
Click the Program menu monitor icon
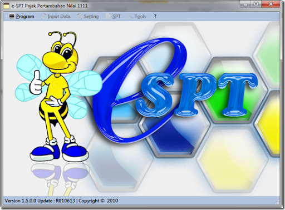point(12,17)
